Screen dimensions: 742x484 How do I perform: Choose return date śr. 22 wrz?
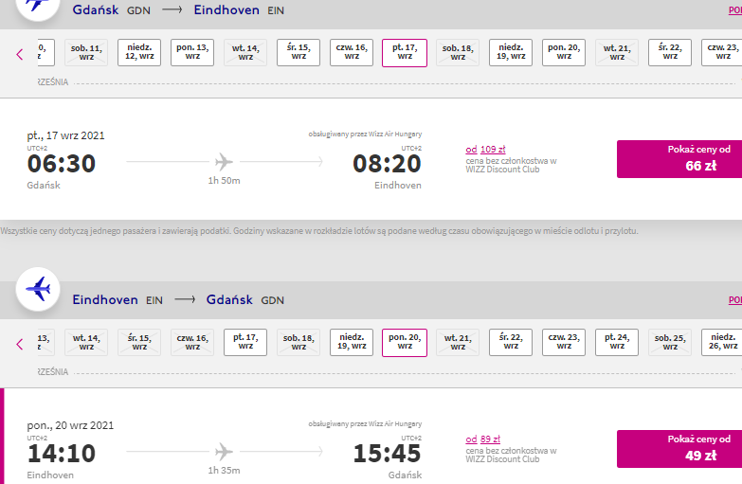coord(511,343)
